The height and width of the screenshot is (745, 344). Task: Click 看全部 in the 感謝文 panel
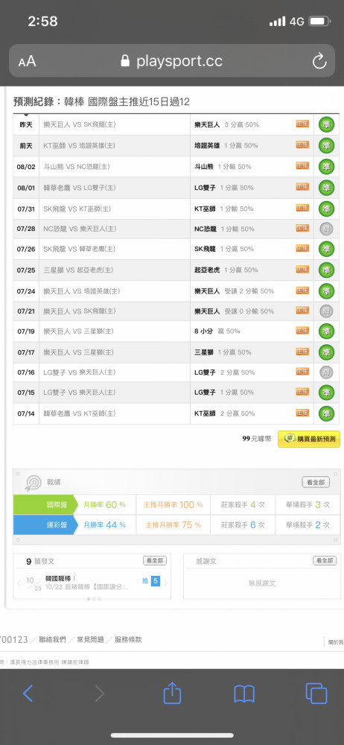(x=325, y=561)
